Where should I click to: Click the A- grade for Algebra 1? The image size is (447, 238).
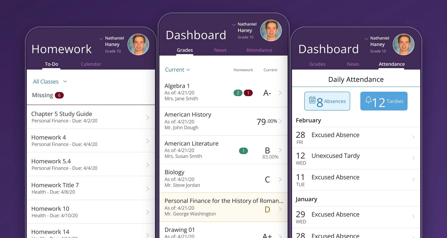(x=267, y=93)
